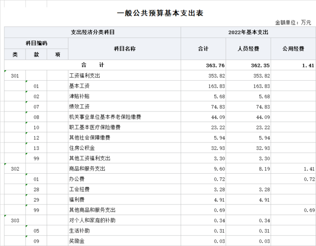Select the code cell 301
The image size is (316, 246).
(x=15, y=76)
